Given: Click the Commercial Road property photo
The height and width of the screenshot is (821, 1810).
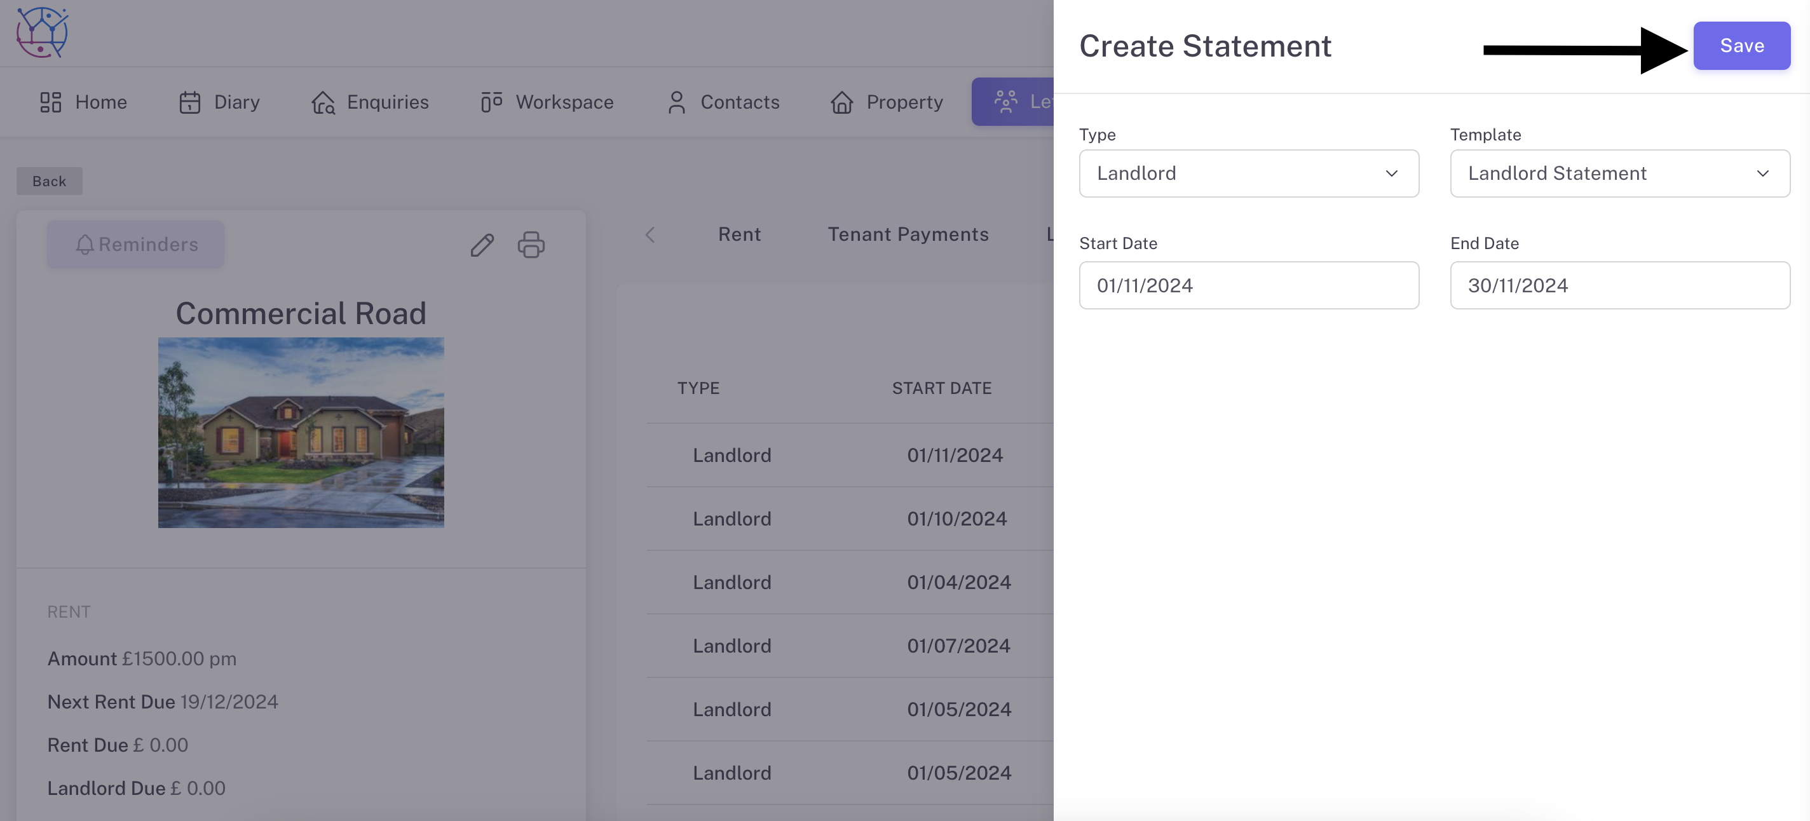Looking at the screenshot, I should tap(301, 433).
